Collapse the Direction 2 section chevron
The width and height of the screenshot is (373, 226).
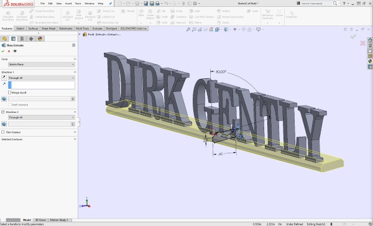coord(75,112)
